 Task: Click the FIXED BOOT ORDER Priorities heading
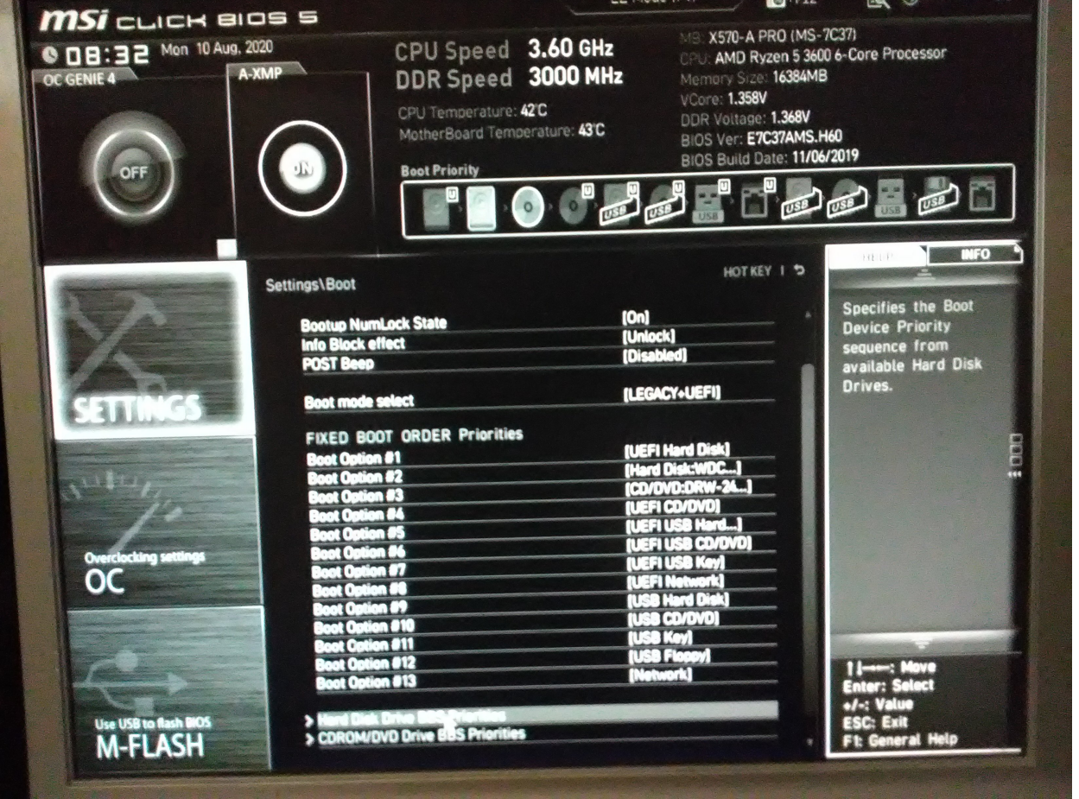point(414,434)
